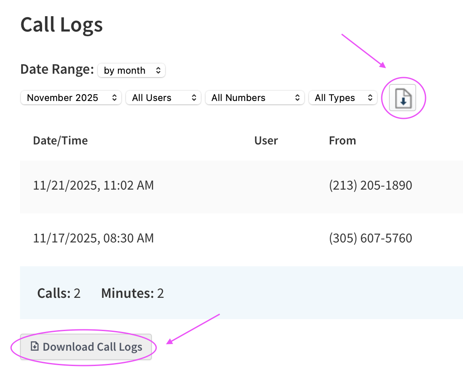Viewport: 463px width, 392px height.
Task: Click the Date/Time column header
Action: pyautogui.click(x=60, y=141)
